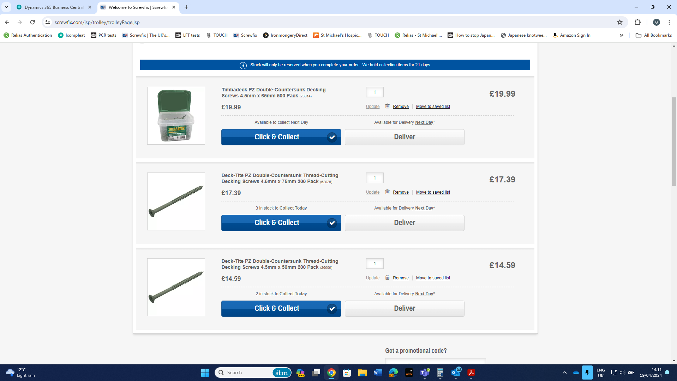Click the trash icon beside Timbadeck Remove
This screenshot has height=381, width=677.
(387, 106)
